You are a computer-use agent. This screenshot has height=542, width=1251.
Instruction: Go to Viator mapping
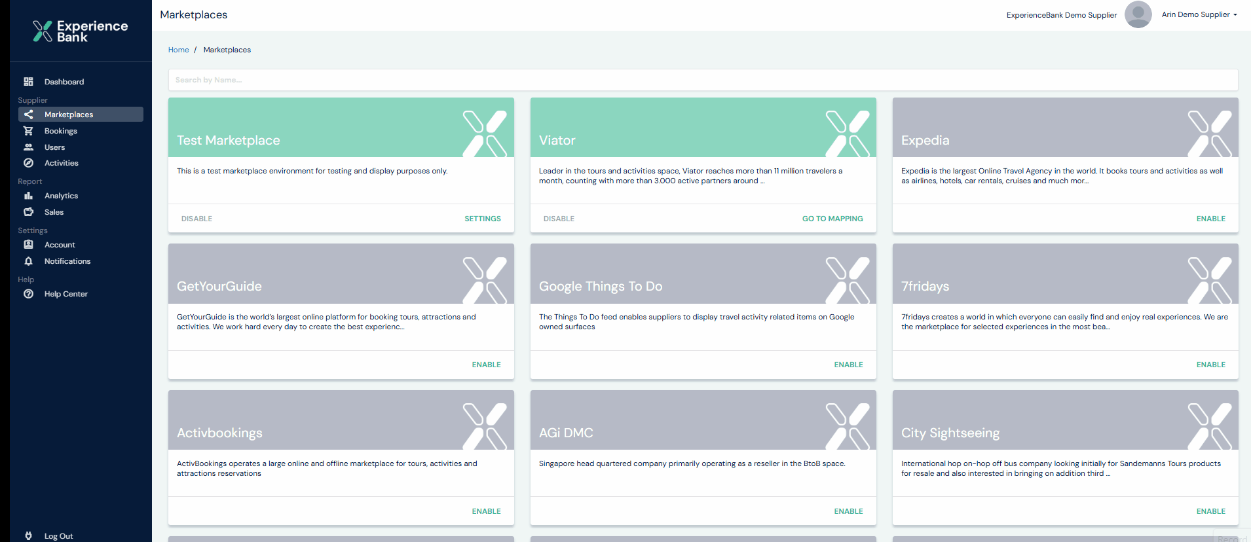832,219
